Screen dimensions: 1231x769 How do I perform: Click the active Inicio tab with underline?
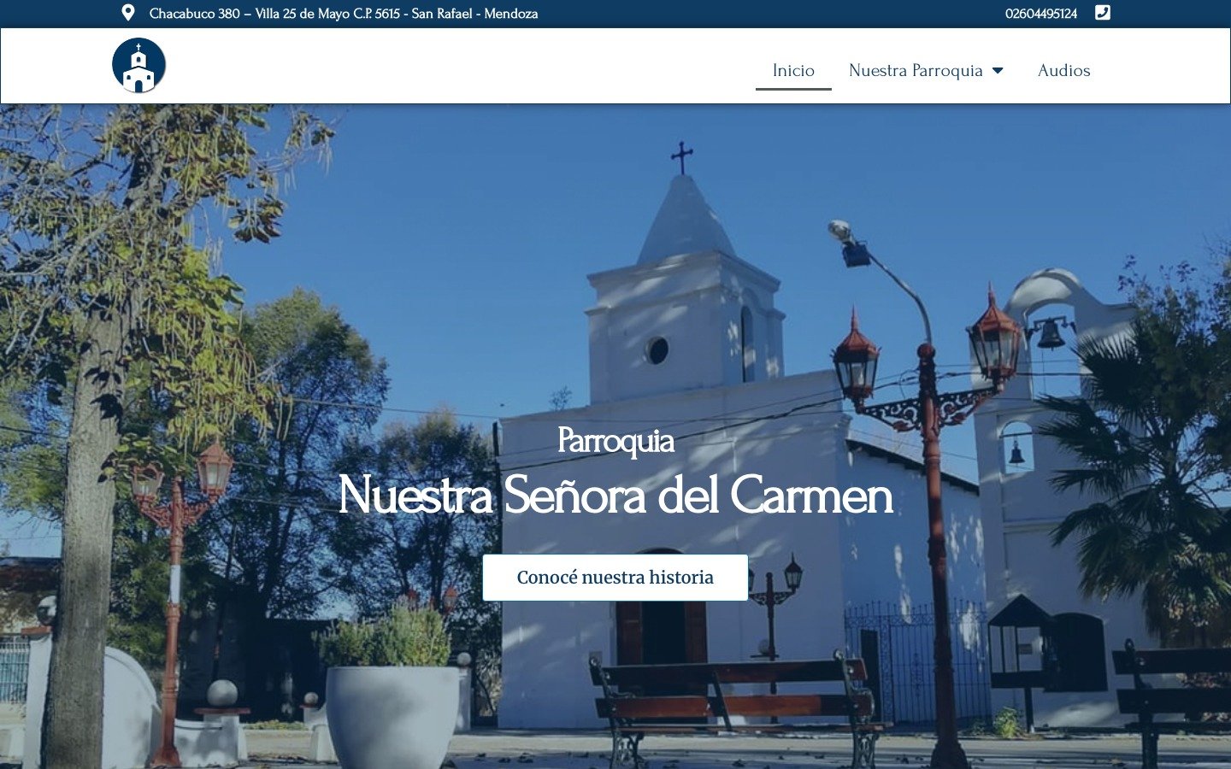792,71
